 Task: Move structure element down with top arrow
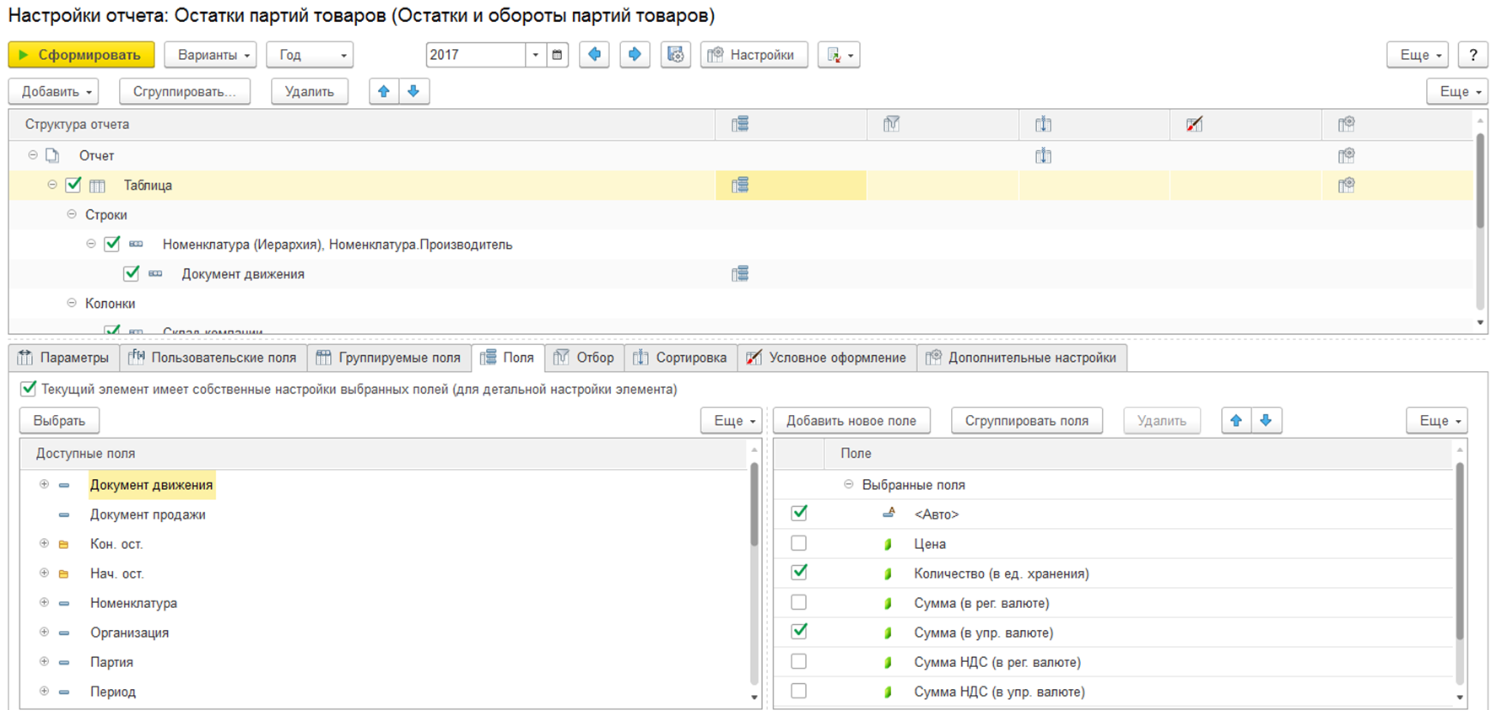click(413, 91)
